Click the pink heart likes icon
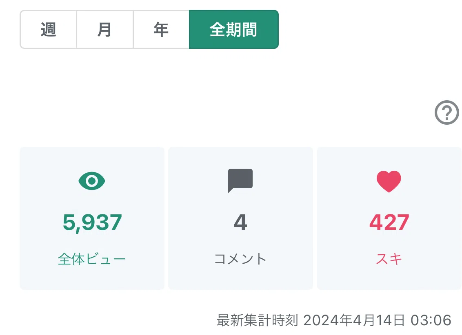The image size is (462, 335). (389, 181)
